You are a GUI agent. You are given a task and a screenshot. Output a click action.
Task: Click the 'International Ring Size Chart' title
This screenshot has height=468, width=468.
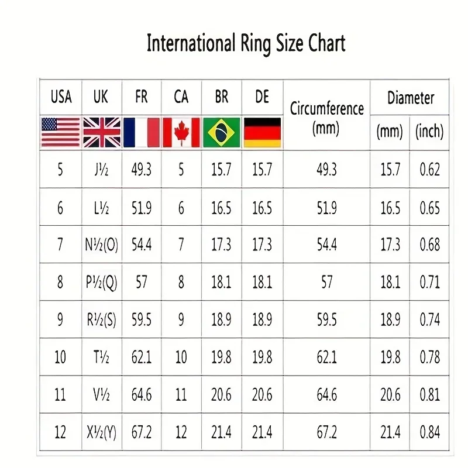[246, 43]
